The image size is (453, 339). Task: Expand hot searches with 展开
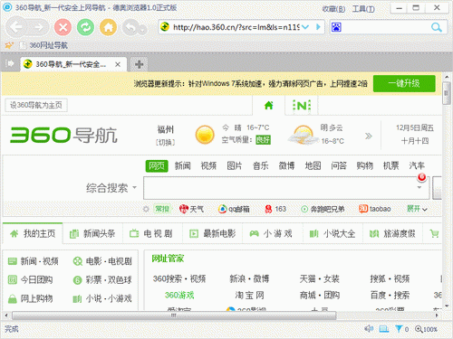[x=417, y=209]
